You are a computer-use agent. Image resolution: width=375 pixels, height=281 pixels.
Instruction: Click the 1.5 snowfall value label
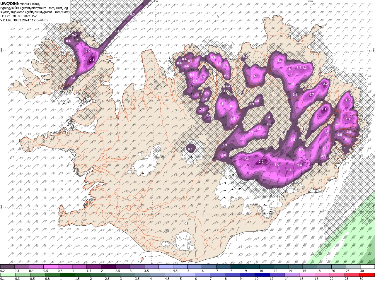pos(289,170)
